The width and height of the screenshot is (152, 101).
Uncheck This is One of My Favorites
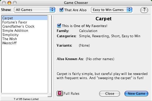(59, 26)
